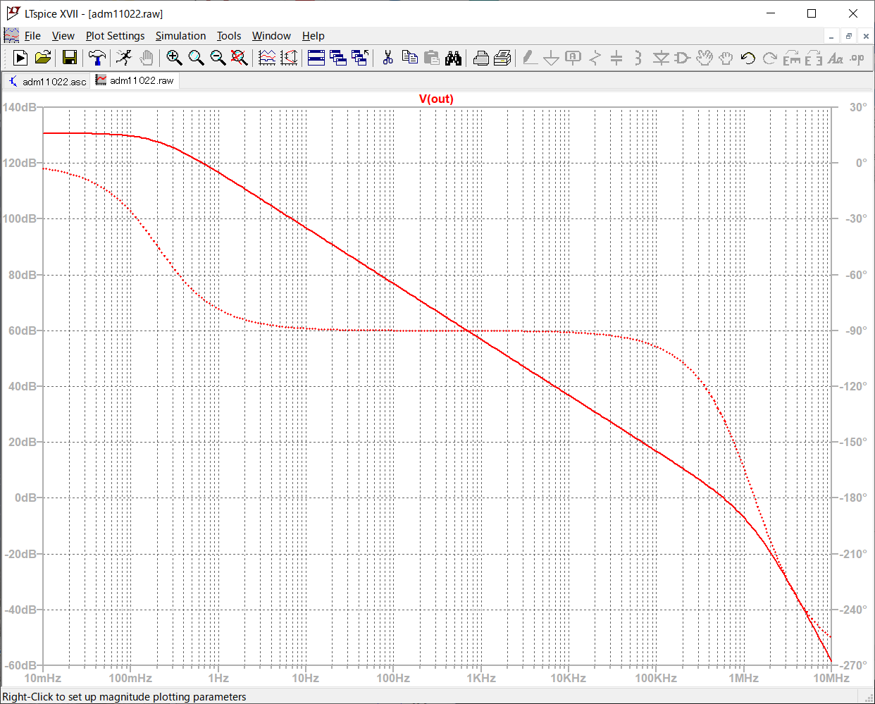The image size is (875, 704).
Task: Click the Rotate toolbar icon
Action: pos(792,58)
